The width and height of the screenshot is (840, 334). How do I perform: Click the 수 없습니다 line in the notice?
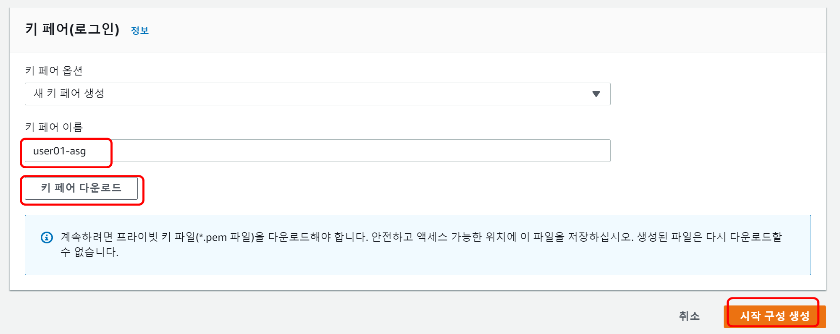(89, 252)
